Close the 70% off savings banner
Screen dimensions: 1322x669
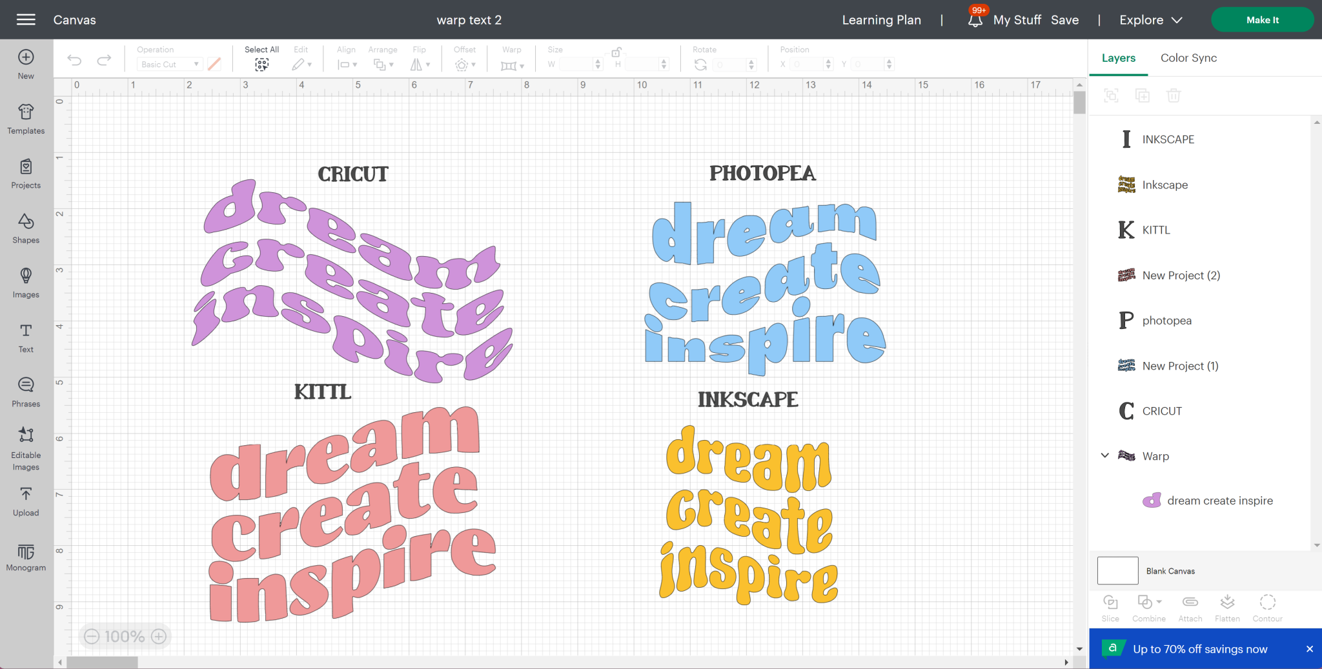[x=1309, y=649]
